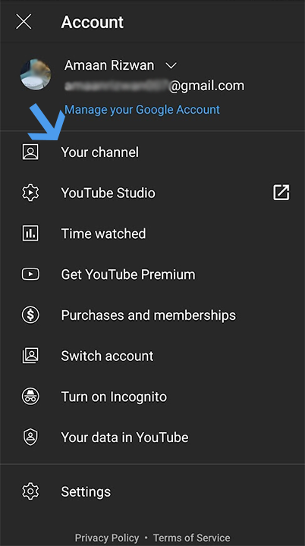Expand account switcher chevron next to name
This screenshot has width=305, height=546.
pos(171,65)
